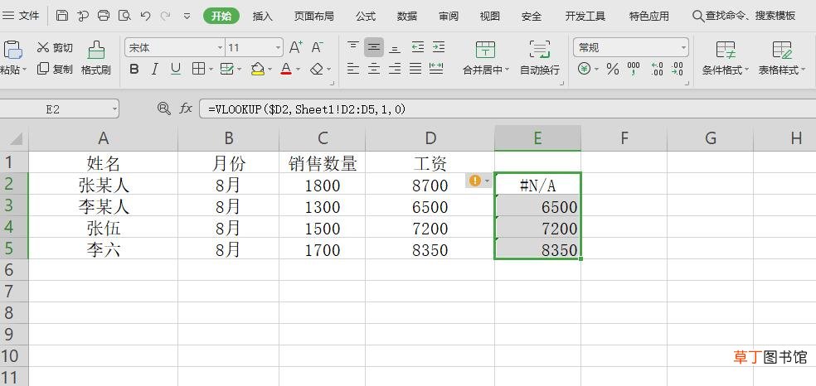Open the 文件 menu

22,16
